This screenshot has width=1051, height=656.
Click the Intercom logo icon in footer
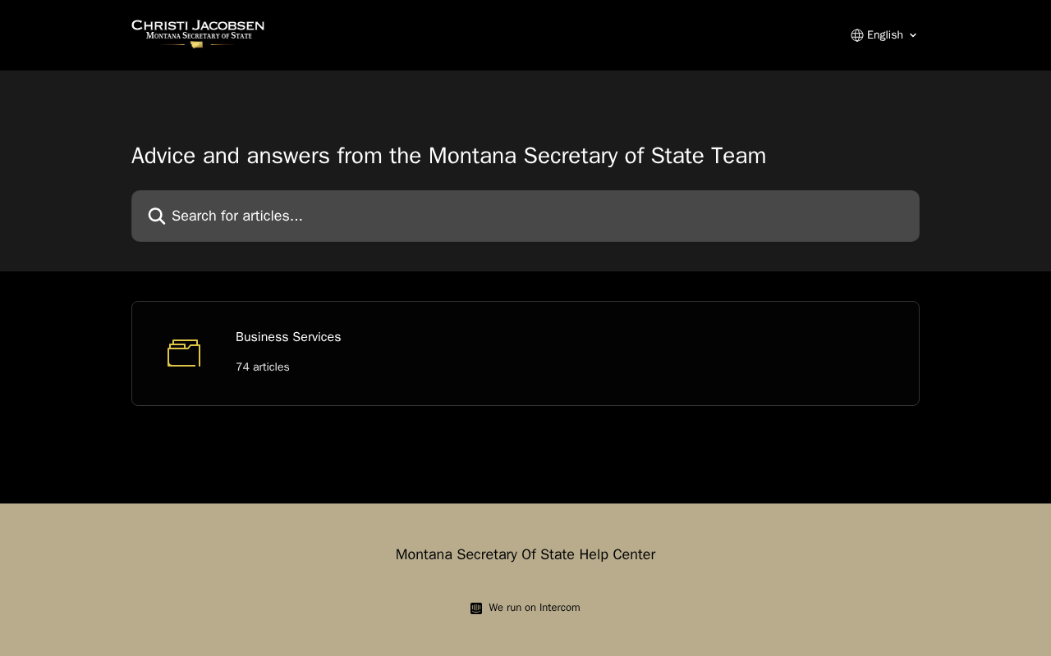[476, 608]
